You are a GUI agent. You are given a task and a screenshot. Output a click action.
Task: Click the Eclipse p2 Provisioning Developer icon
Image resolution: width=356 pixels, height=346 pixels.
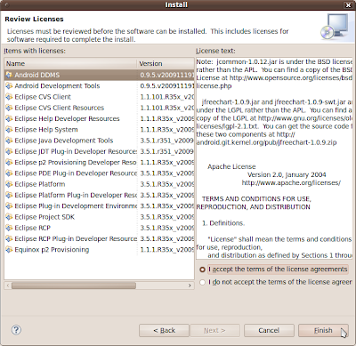point(9,163)
